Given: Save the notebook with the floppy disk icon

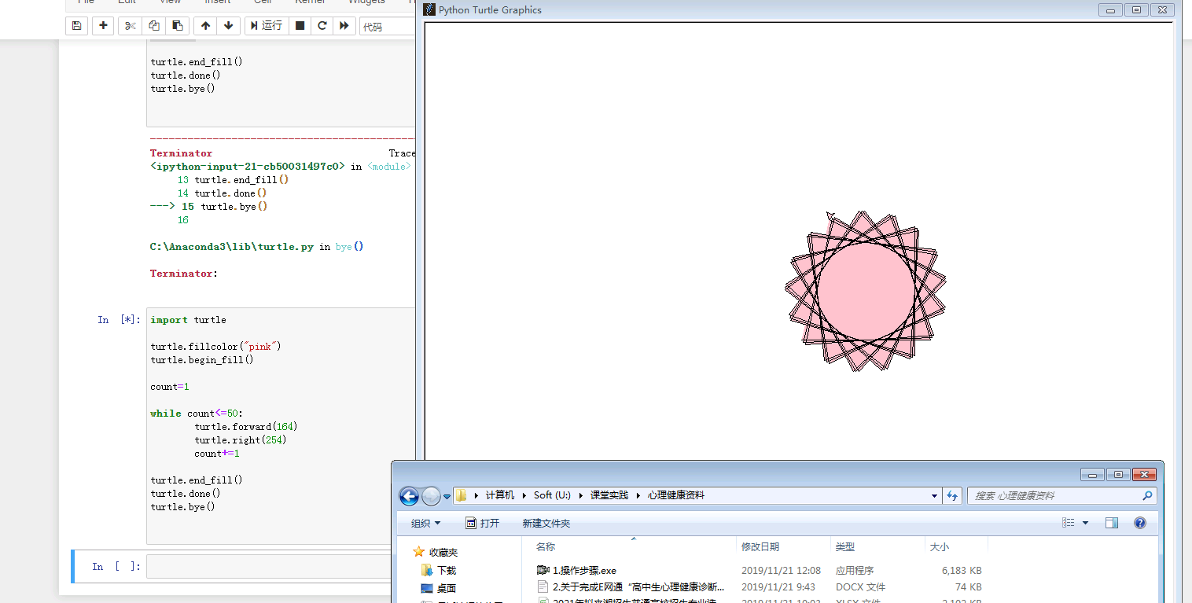Looking at the screenshot, I should click(76, 26).
